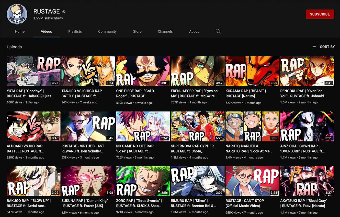Click the 5:26 duration badge on SUPERNOVA RAP
Viewport: 340px width, 217px height.
[219, 138]
